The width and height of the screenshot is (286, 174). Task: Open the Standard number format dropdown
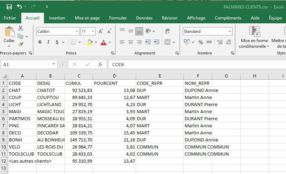pos(230,31)
